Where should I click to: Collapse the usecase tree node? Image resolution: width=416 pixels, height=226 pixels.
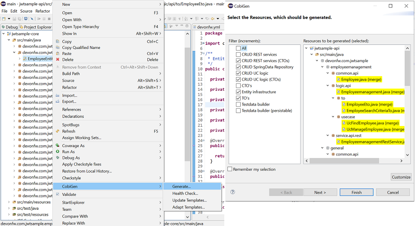[333, 117]
